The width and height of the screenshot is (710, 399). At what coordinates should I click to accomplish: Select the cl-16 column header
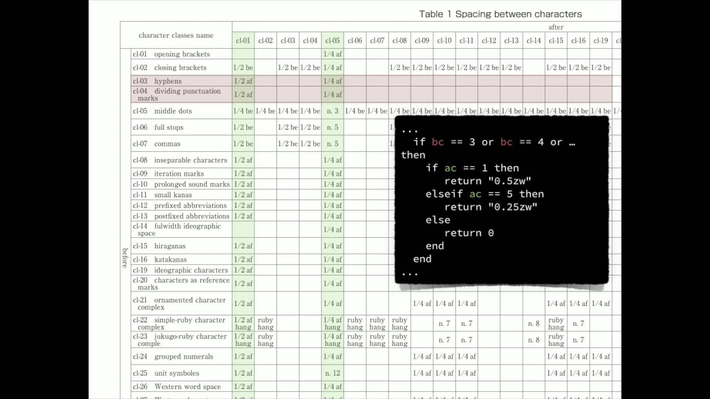click(578, 40)
